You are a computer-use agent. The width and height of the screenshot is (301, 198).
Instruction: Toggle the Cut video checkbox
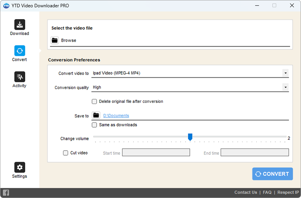(x=65, y=153)
